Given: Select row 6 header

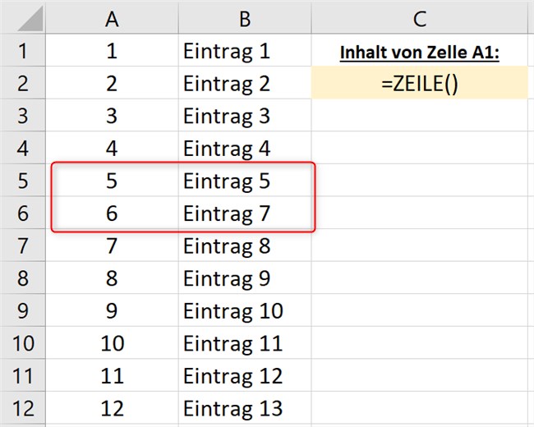Looking at the screenshot, I should click(22, 213).
